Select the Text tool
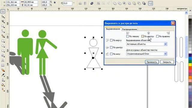This screenshot has height=108, width=192. [x=3, y=60]
